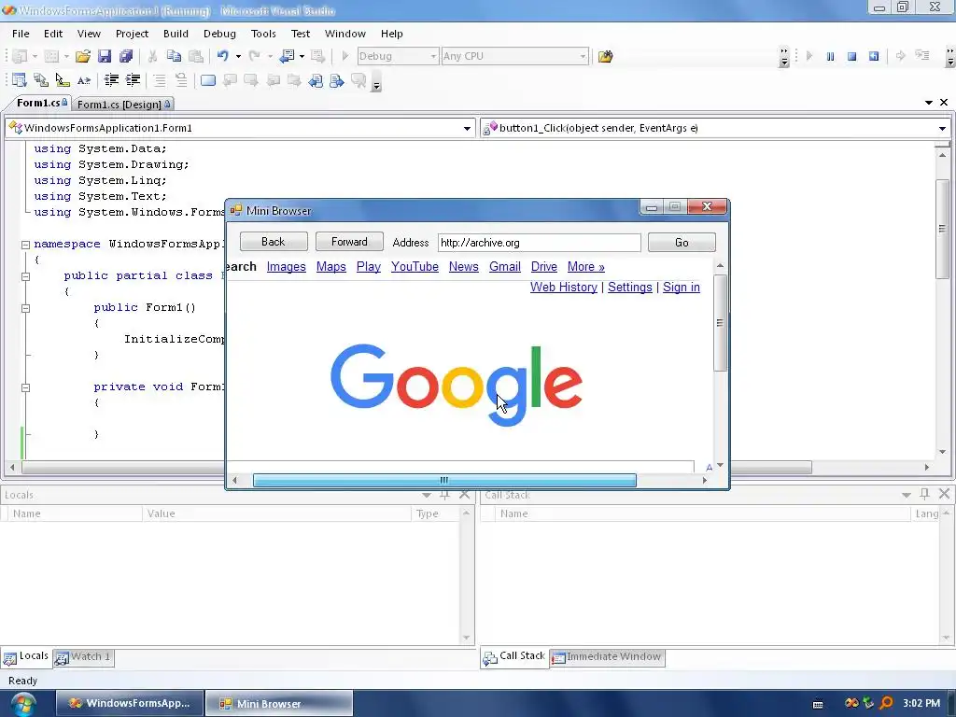Switch to the Watch 1 tab
The height and width of the screenshot is (717, 956).
(83, 656)
